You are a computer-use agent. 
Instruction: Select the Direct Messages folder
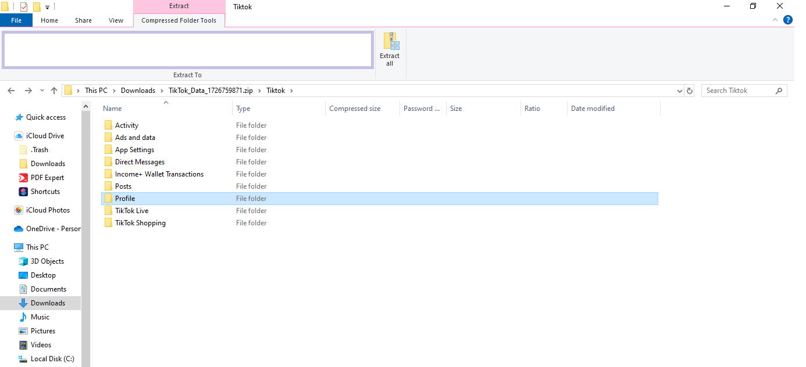point(140,162)
